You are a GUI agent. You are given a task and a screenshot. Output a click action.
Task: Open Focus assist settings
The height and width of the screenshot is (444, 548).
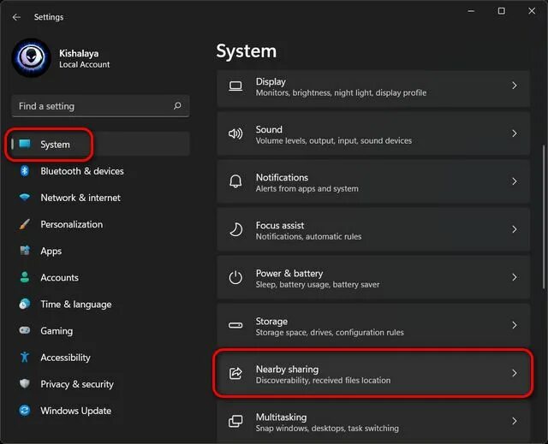pyautogui.click(x=373, y=229)
